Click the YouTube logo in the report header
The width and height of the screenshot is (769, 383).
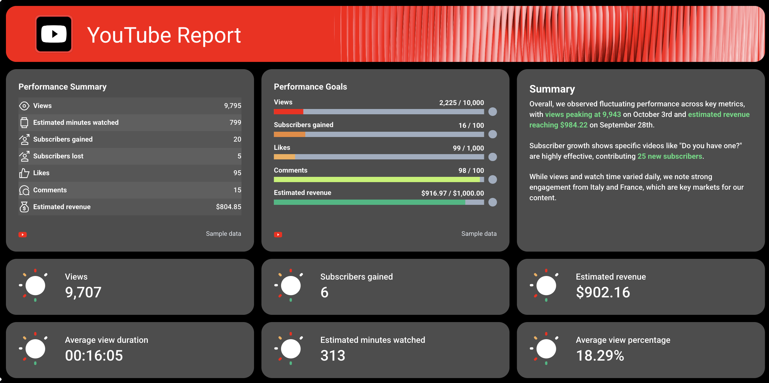tap(53, 34)
